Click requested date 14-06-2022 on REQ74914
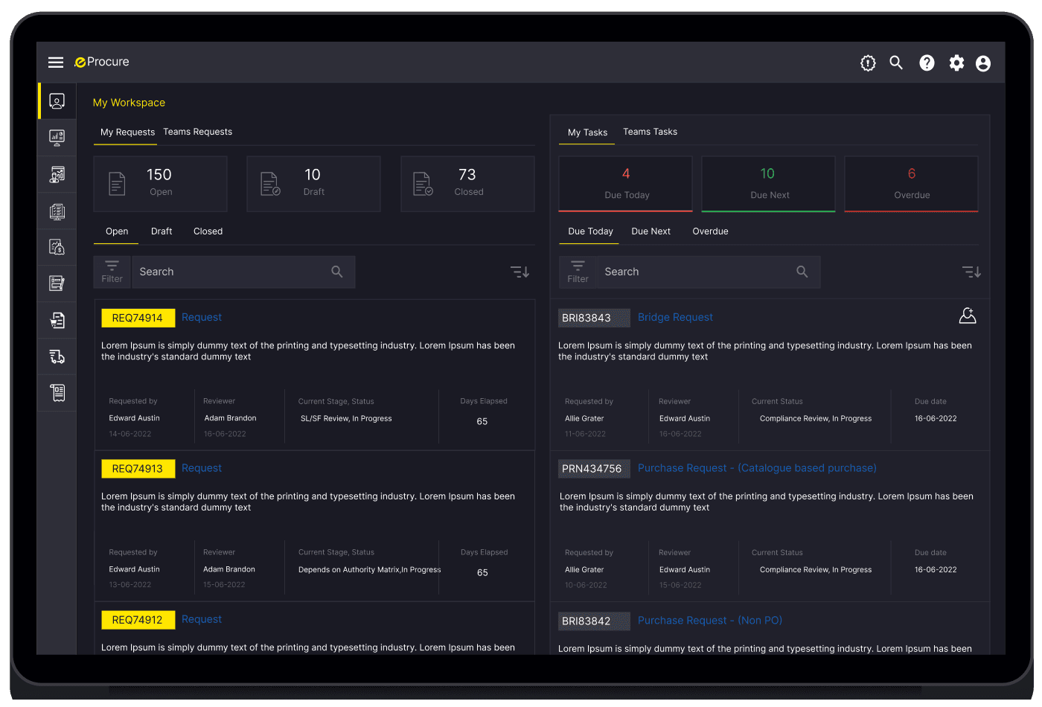 (130, 434)
